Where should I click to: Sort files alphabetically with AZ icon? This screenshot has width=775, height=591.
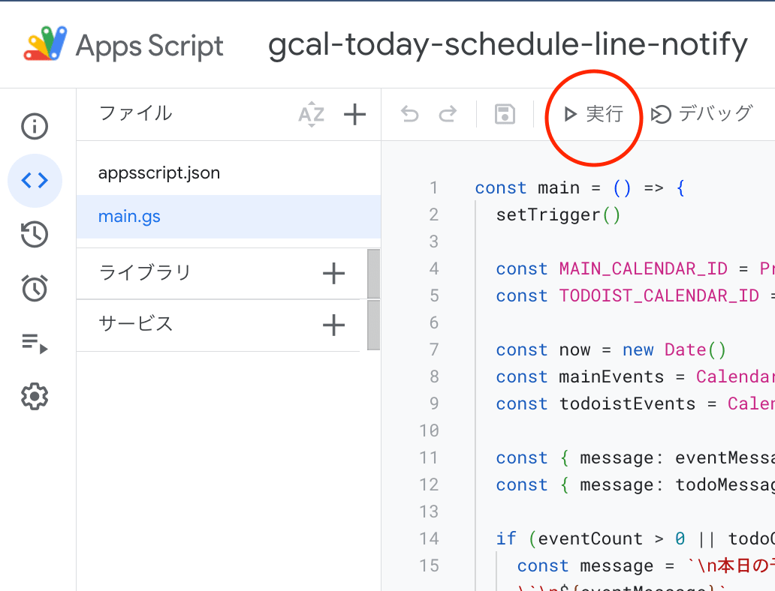(x=312, y=115)
